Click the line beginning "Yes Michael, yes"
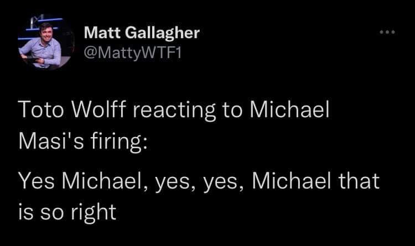 [x=199, y=181]
